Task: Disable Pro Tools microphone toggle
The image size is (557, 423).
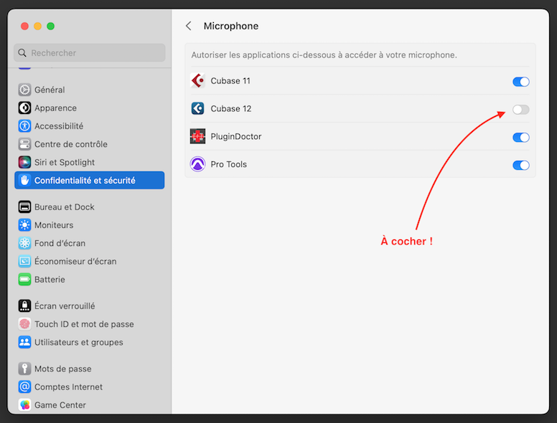Action: tap(520, 165)
